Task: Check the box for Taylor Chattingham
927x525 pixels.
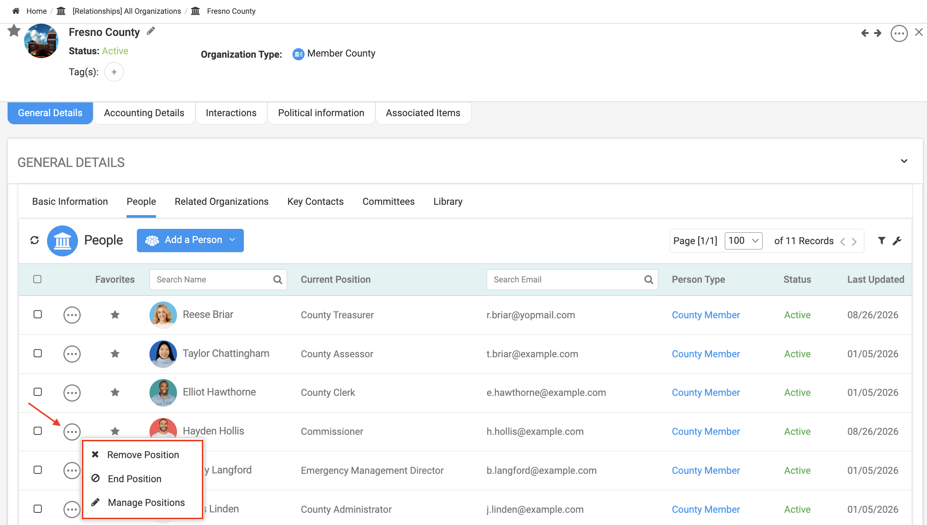Action: [x=37, y=353]
